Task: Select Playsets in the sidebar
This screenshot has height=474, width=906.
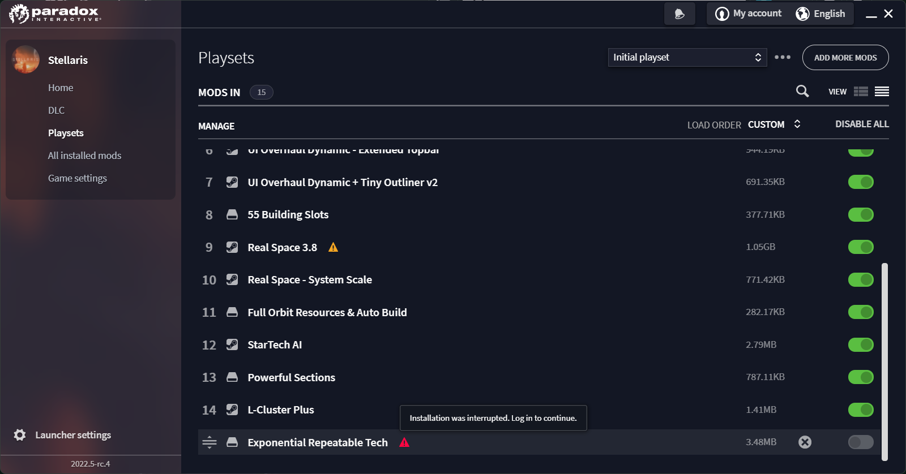Action: pyautogui.click(x=66, y=133)
